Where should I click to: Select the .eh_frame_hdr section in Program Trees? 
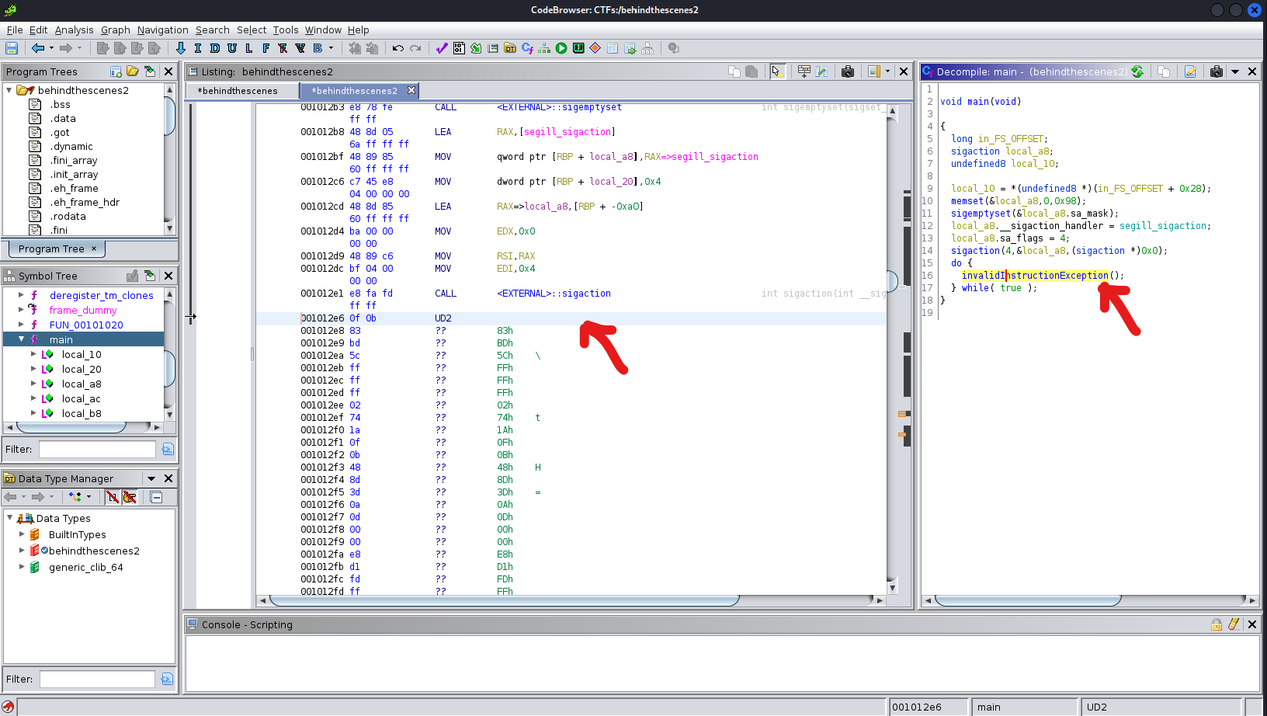point(85,202)
